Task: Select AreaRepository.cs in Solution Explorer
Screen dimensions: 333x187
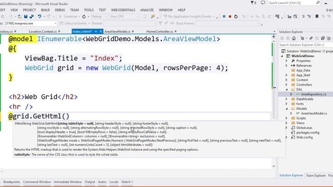Action: 314,94
